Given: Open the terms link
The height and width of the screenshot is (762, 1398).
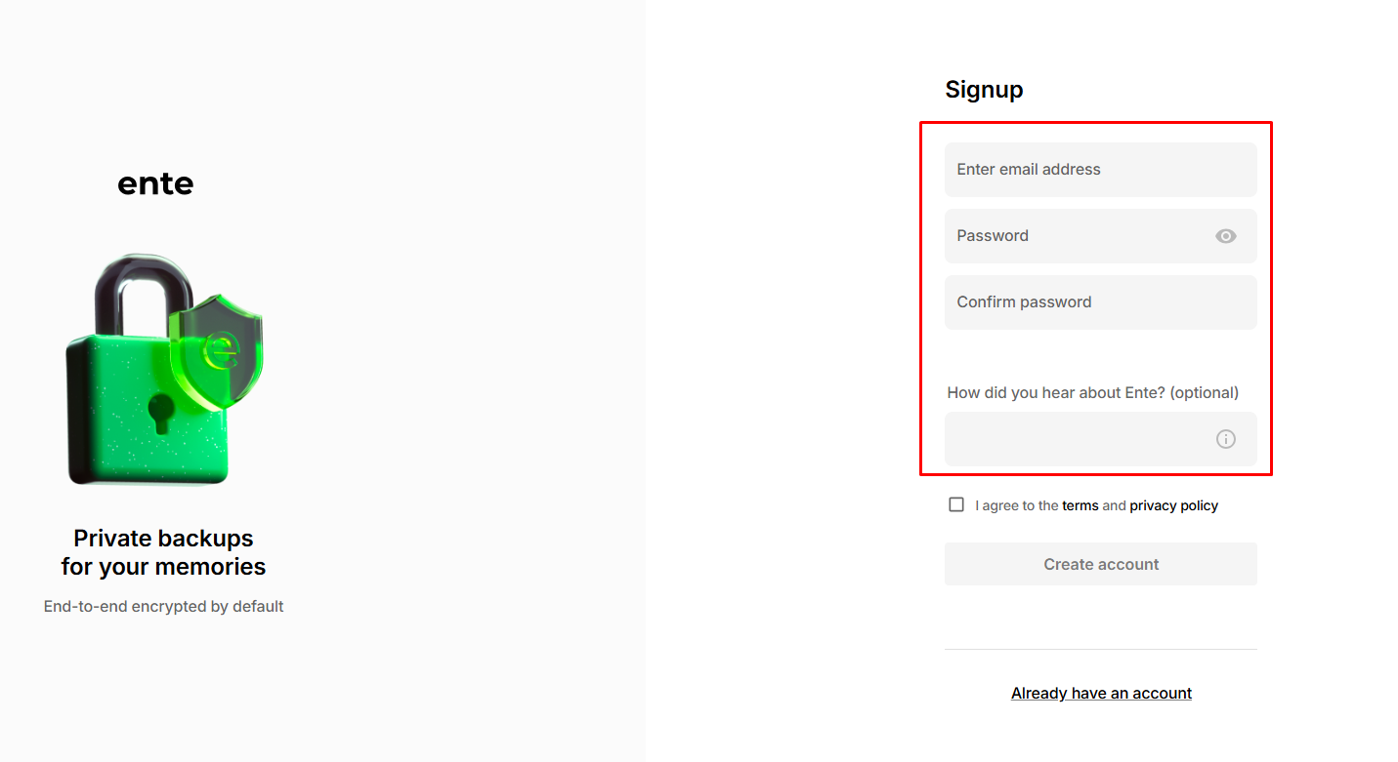Looking at the screenshot, I should pos(1080,504).
